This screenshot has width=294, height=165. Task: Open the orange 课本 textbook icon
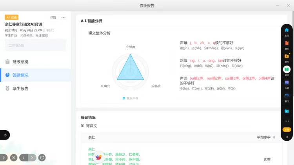[x=287, y=44]
